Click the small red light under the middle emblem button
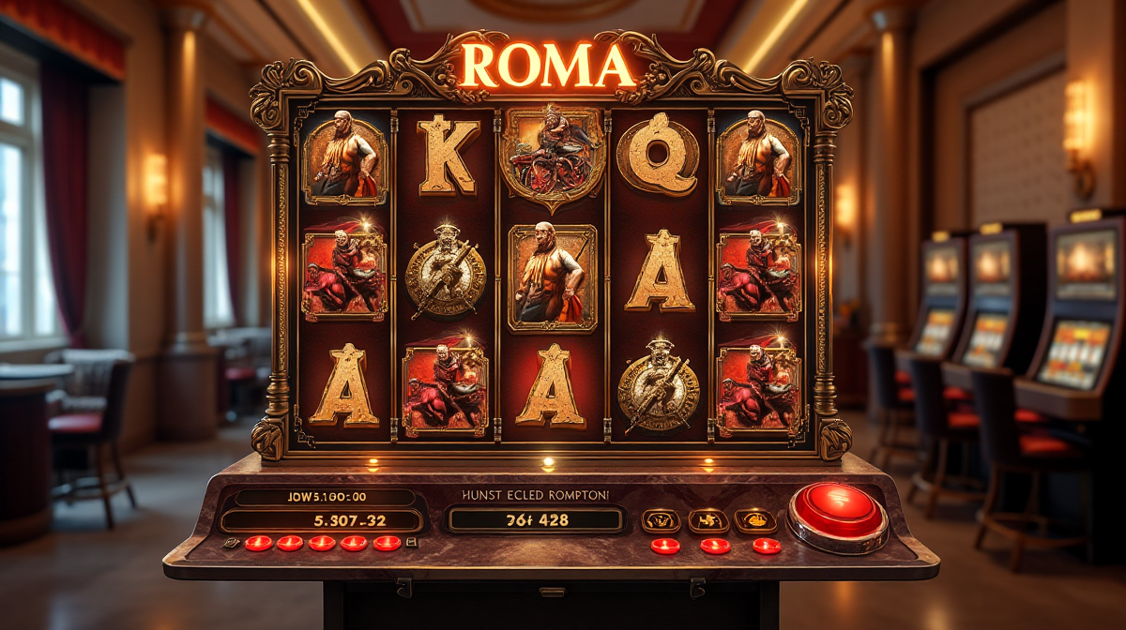Image resolution: width=1126 pixels, height=630 pixels. (x=715, y=546)
